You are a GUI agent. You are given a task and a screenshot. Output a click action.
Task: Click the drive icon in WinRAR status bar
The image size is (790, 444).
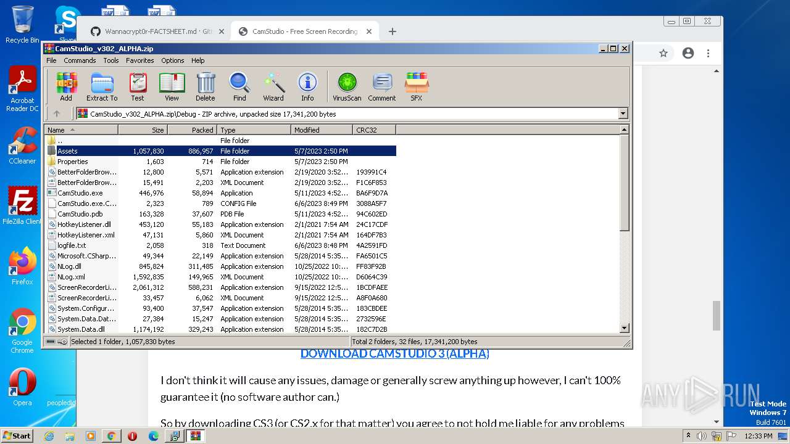50,342
